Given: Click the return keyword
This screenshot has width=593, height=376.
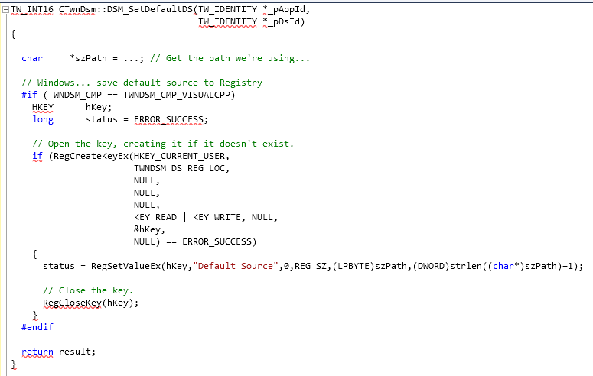Looking at the screenshot, I should coord(37,352).
